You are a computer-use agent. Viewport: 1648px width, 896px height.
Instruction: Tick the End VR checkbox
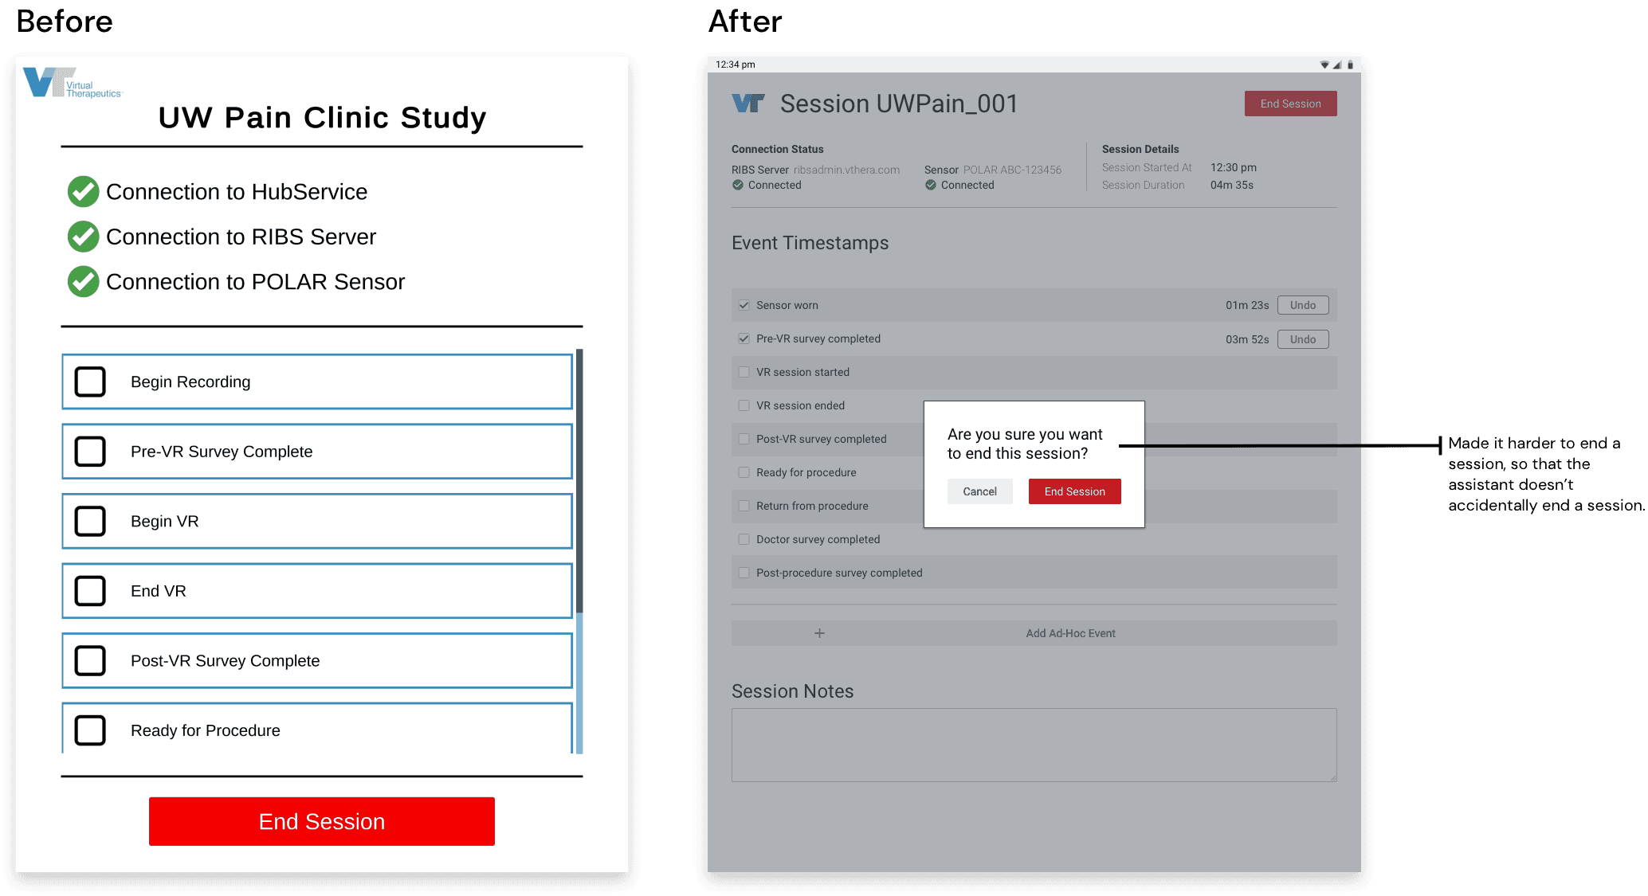90,591
